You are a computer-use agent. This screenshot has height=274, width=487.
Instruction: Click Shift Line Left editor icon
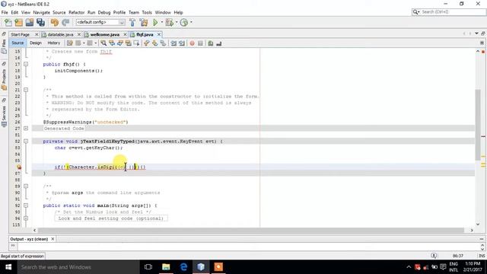point(173,43)
